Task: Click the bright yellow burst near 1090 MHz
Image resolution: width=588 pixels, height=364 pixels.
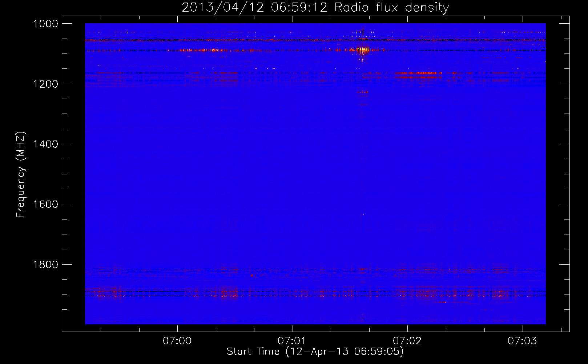Action: pos(363,50)
